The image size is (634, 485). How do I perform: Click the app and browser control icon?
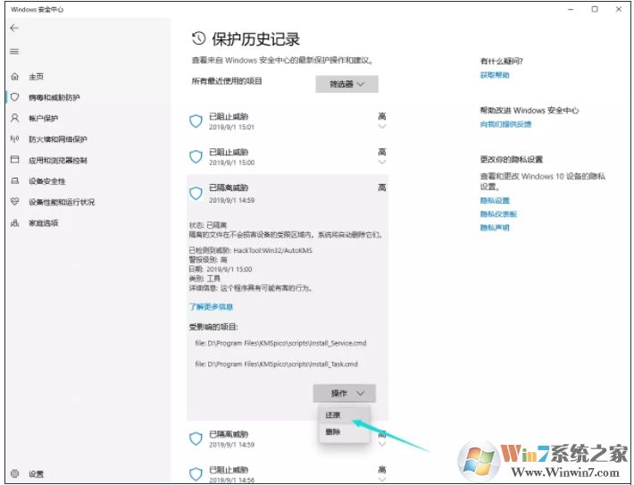[15, 160]
